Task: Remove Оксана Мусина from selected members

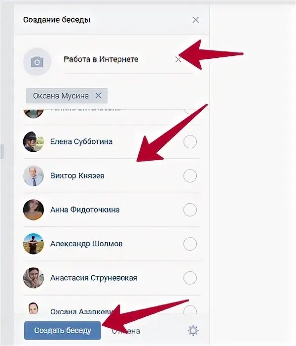Action: pyautogui.click(x=99, y=95)
